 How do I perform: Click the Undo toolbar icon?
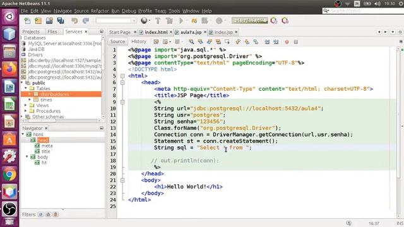(74, 21)
